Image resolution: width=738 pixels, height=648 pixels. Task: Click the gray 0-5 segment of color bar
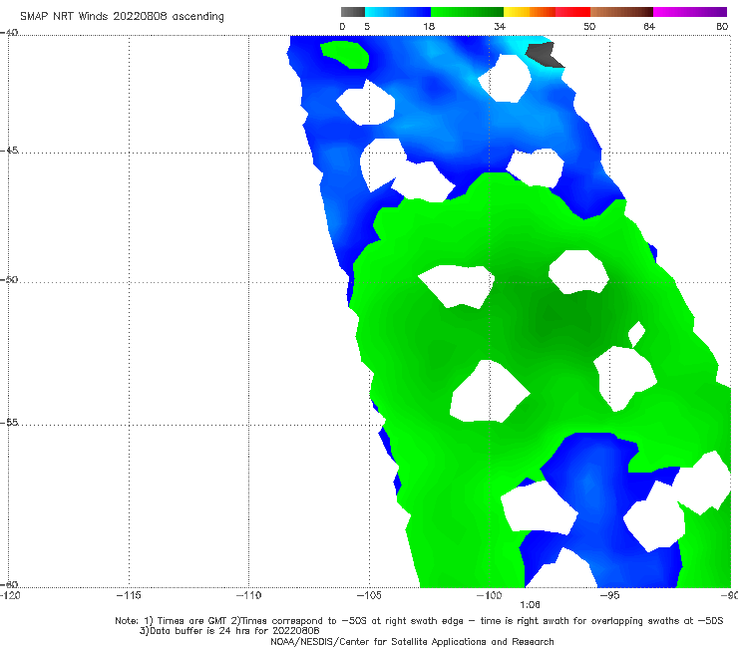[x=353, y=12]
